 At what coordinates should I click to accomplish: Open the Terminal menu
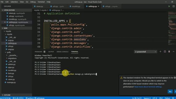pyautogui.click(x=41, y=2)
